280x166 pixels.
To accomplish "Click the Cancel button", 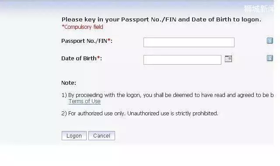I will click(101, 136).
